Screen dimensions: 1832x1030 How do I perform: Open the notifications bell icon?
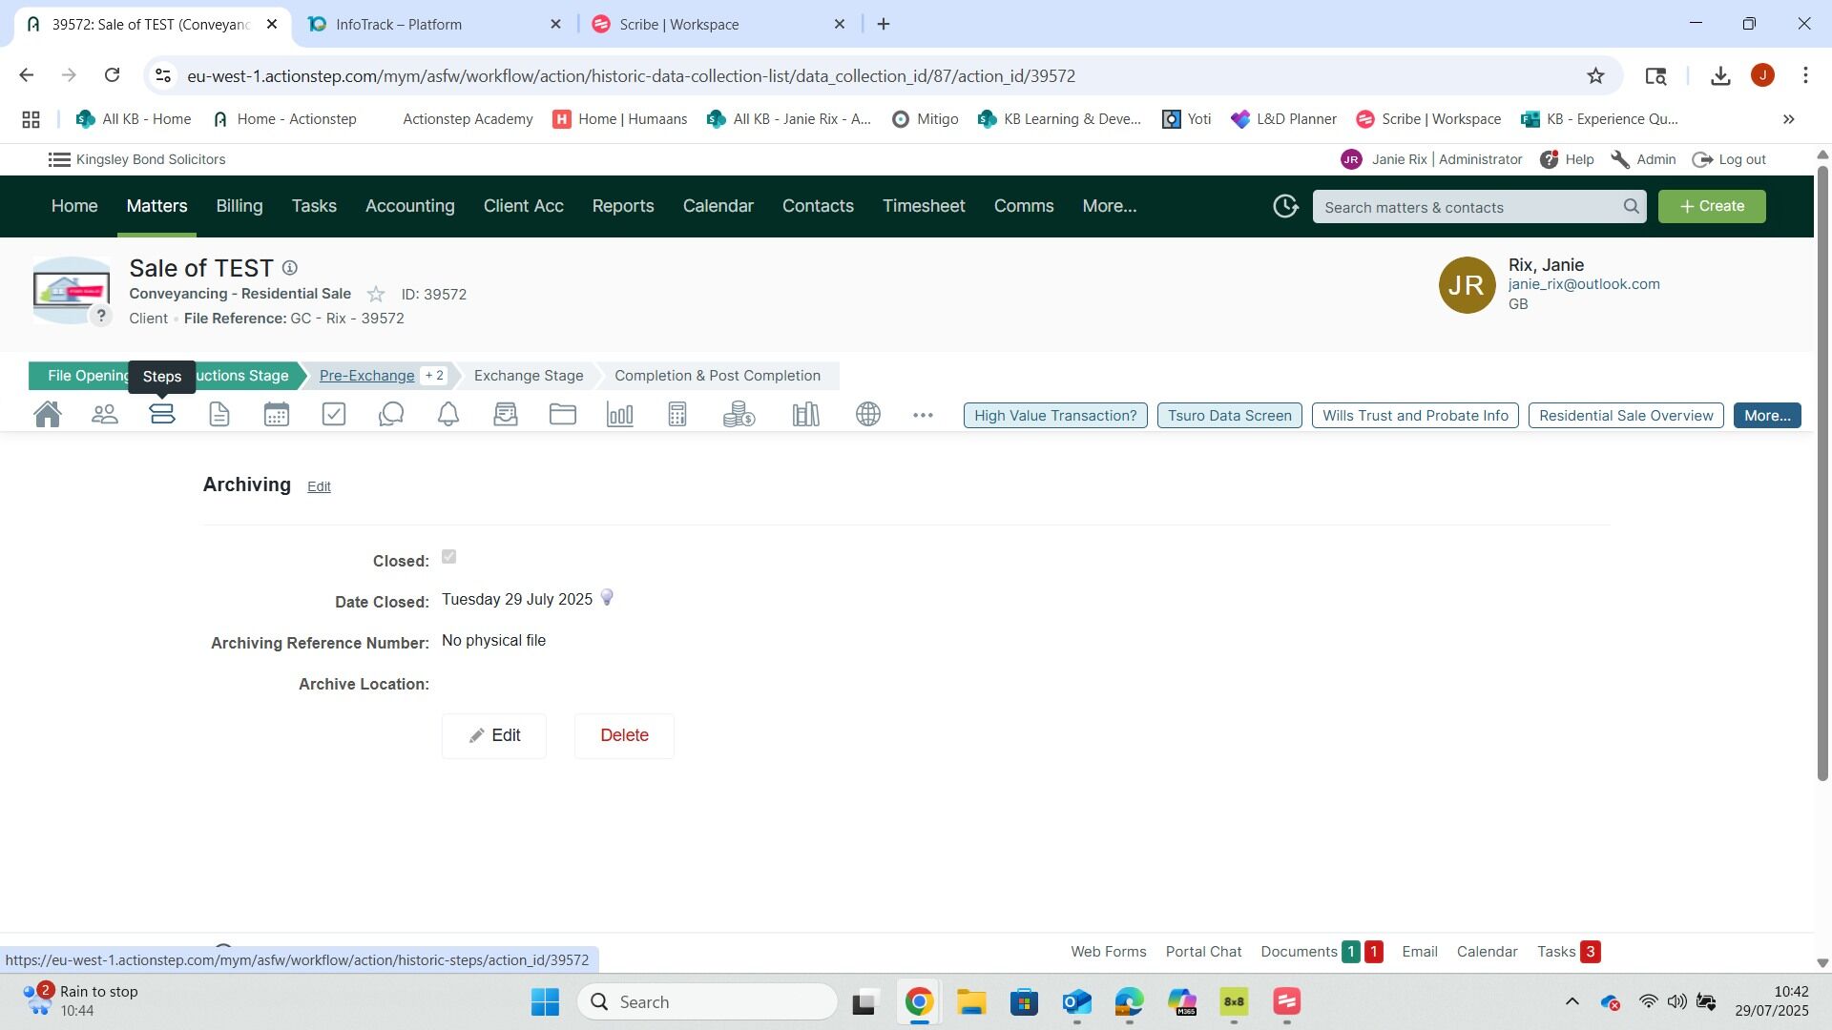[448, 415]
